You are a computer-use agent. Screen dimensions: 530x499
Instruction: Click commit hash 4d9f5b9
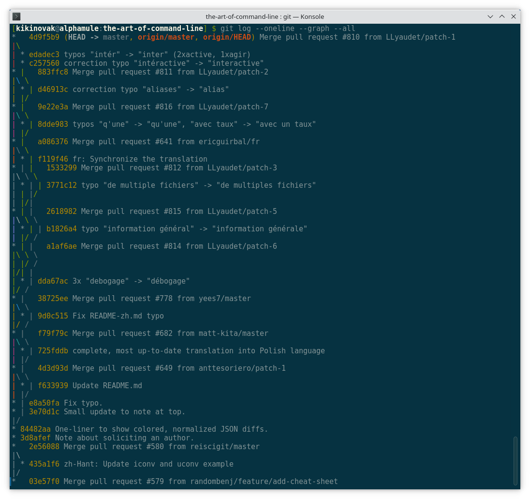[x=44, y=37]
